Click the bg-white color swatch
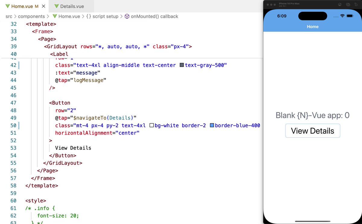This screenshot has height=224, width=362. click(152, 125)
